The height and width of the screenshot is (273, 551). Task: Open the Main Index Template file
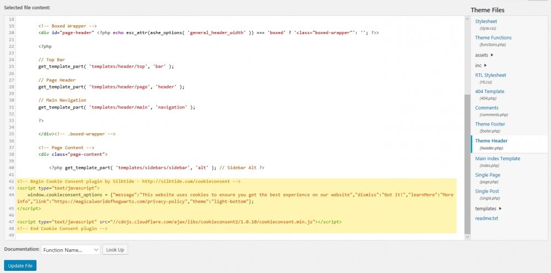498,159
